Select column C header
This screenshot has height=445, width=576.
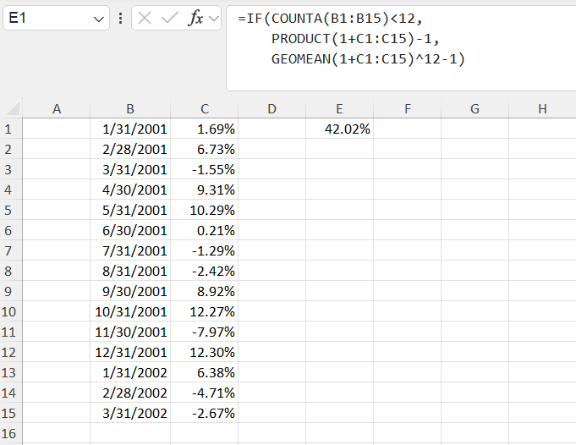205,108
